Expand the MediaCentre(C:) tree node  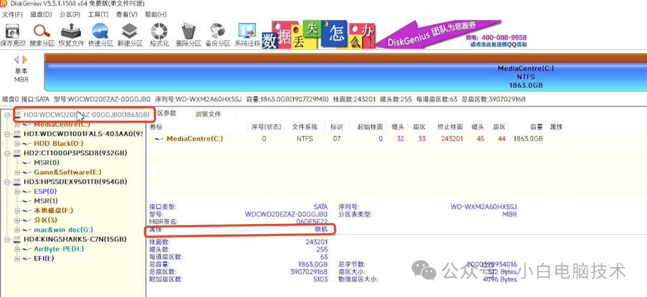(x=17, y=124)
